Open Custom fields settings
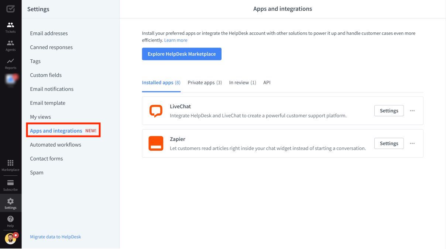Image resolution: width=446 pixels, height=249 pixels. (46, 75)
